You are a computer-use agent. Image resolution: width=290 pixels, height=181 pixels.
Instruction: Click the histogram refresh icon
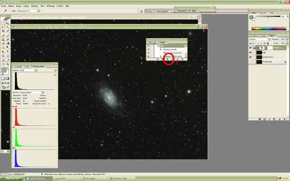(x=56, y=70)
